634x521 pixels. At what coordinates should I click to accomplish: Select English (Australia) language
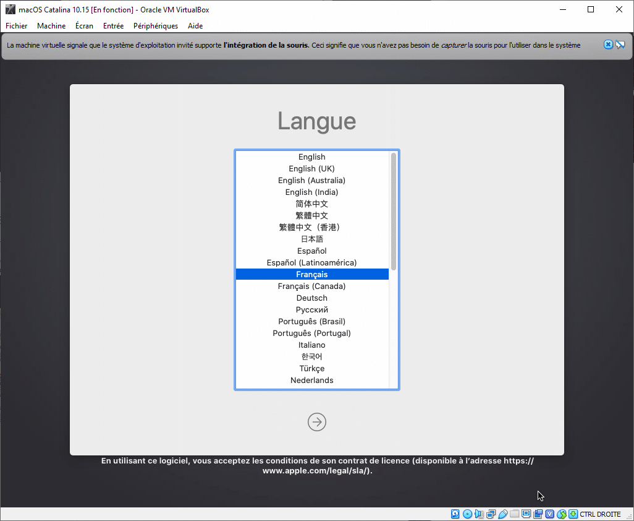(x=311, y=180)
